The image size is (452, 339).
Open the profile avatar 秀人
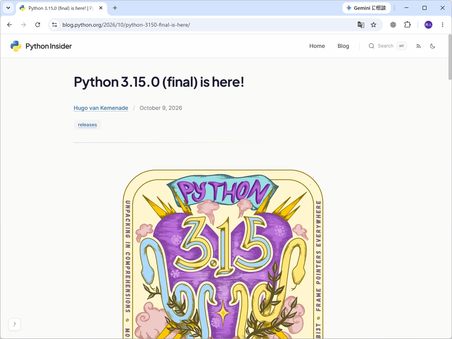coord(428,25)
